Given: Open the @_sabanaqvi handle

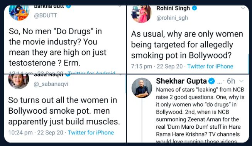Looking at the screenshot, I should [51, 84].
